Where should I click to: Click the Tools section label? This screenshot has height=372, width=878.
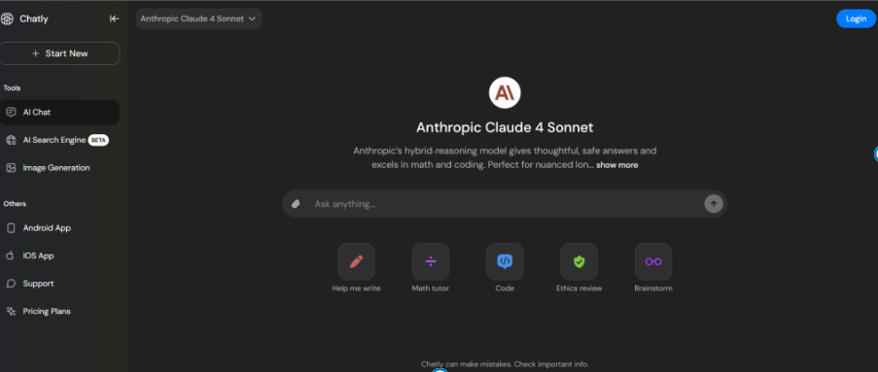pos(12,87)
